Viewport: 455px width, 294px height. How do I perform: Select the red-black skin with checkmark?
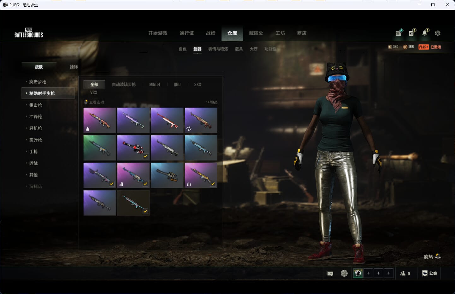(x=133, y=148)
